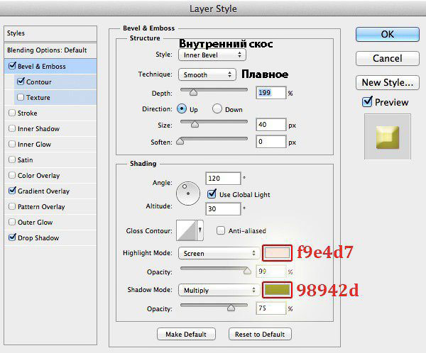Open the Highlight Mode dropdown showing Screen
Viewport: 426px width, 353px height.
tap(219, 253)
